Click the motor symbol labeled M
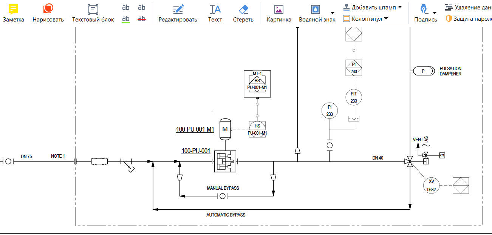The height and width of the screenshot is (235, 492). 225,129
